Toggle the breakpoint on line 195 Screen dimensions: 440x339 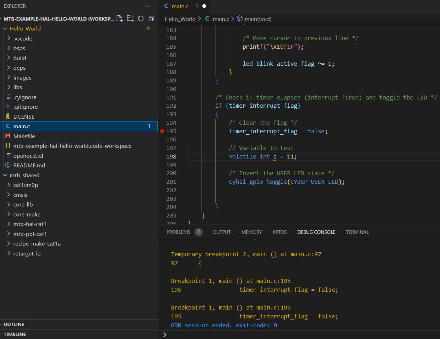162,131
